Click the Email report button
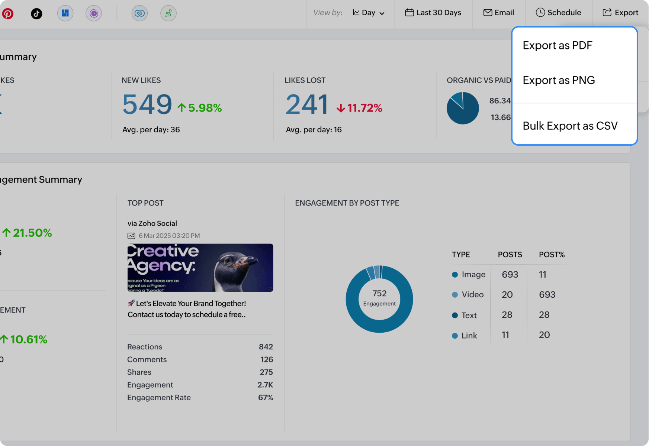This screenshot has width=649, height=446. (x=499, y=12)
